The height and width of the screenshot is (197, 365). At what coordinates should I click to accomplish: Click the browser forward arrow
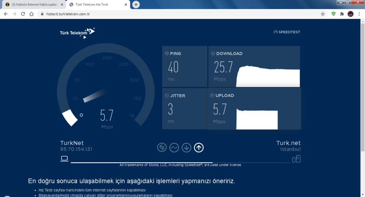pyautogui.click(x=15, y=14)
